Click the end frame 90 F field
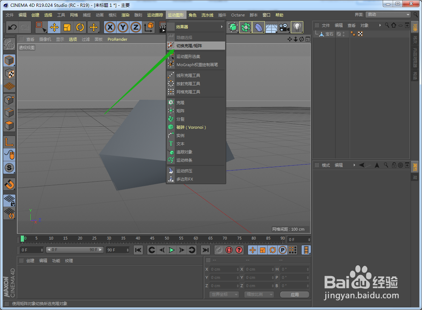This screenshot has height=310, width=422. [x=118, y=250]
